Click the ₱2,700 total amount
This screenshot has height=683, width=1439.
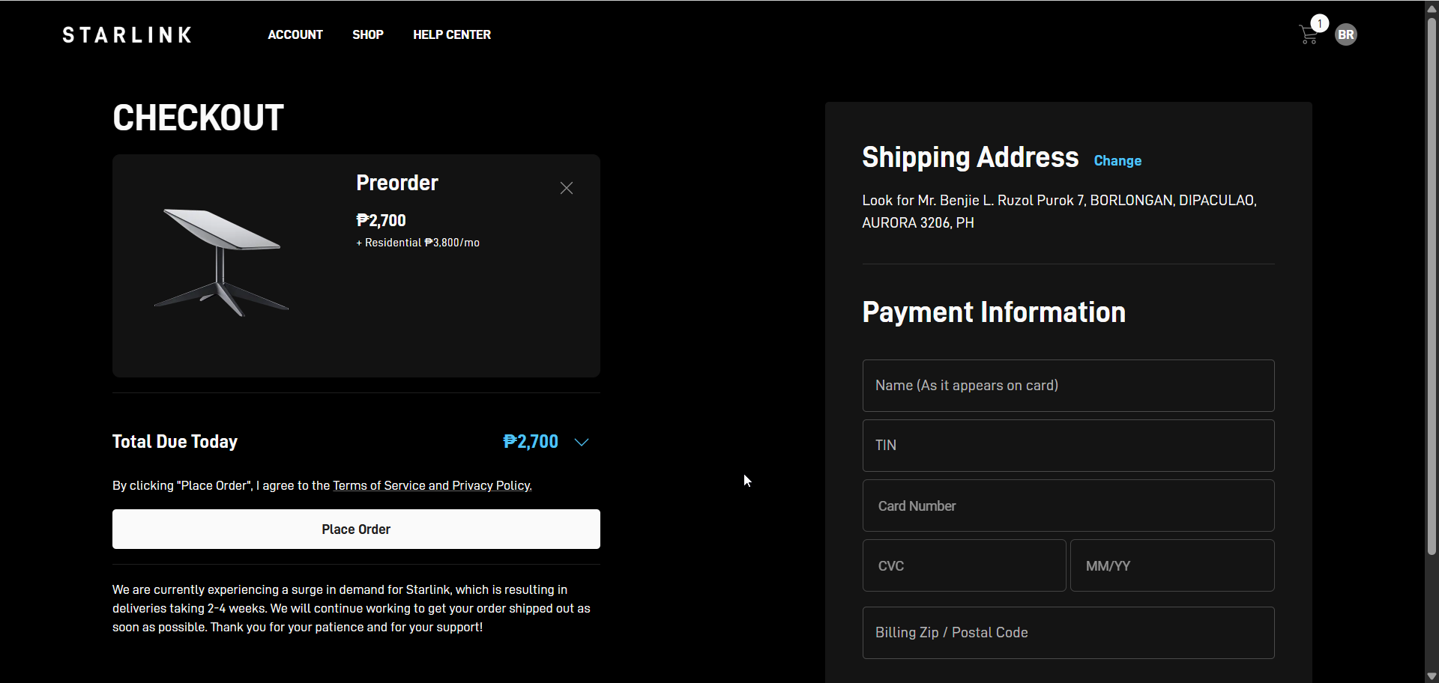point(531,442)
